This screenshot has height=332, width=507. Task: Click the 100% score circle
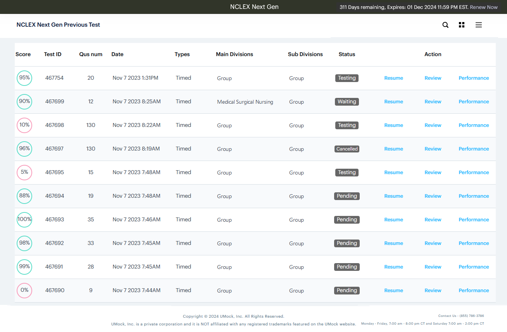point(24,219)
